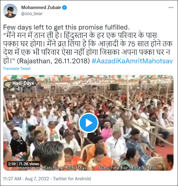Open the Mohammed Zubair display name link

point(41,8)
